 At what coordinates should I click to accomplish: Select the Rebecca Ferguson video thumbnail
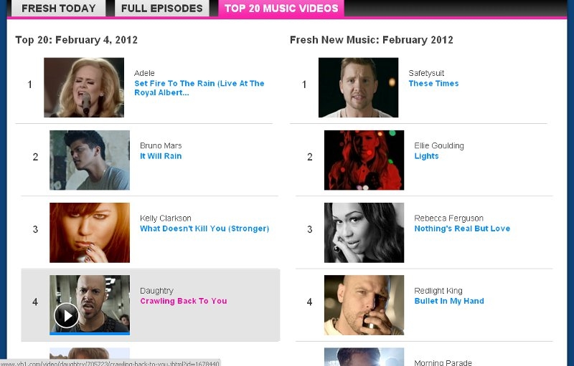click(364, 233)
